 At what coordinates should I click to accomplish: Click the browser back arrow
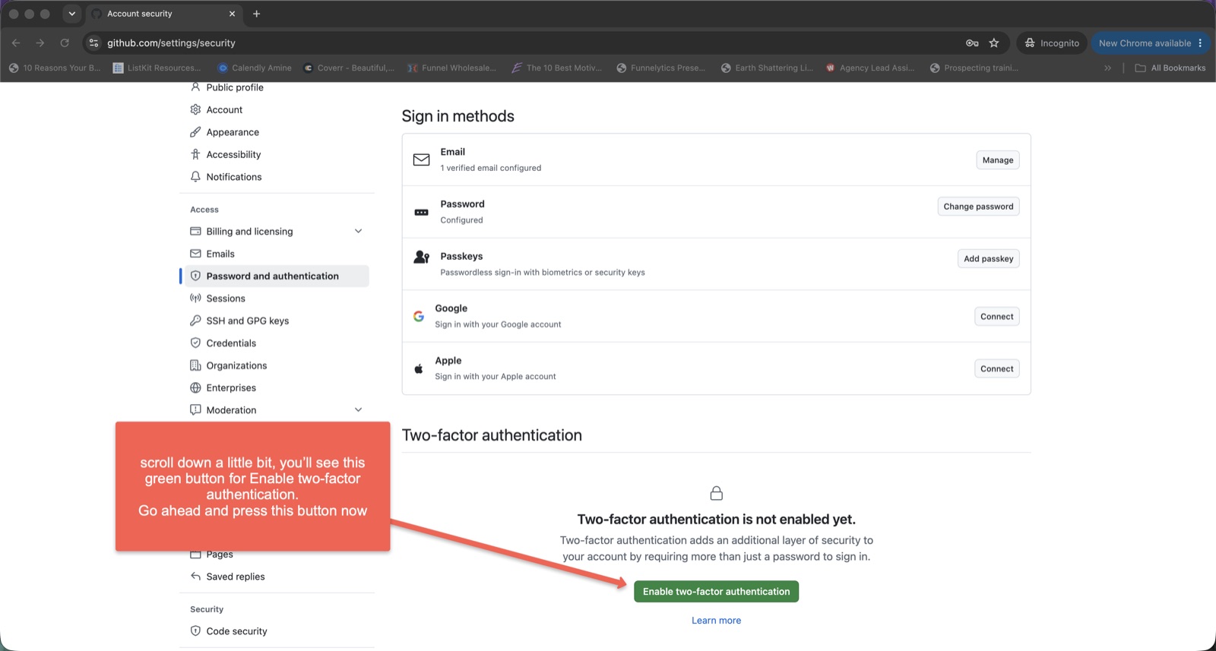click(x=16, y=43)
